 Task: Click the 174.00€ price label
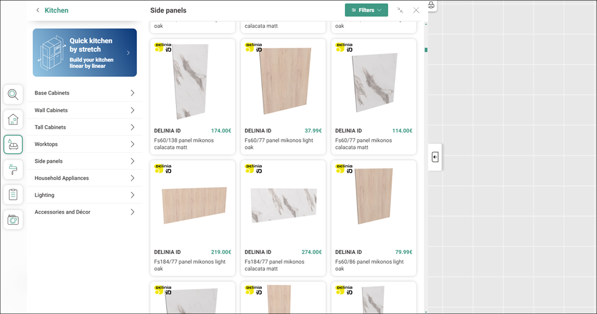[x=221, y=131]
